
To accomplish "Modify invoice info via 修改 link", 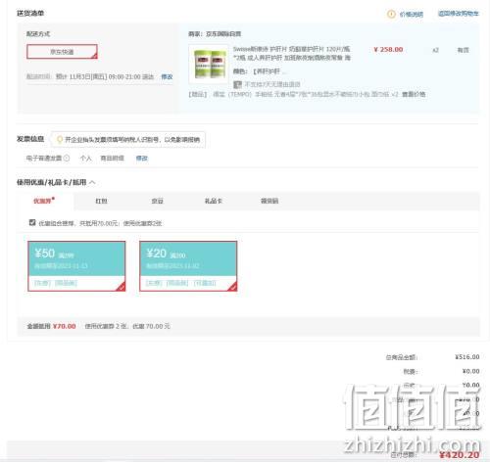I will click(142, 159).
